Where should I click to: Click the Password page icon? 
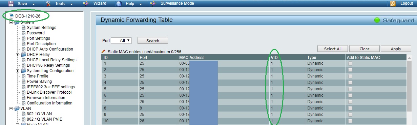24,33
